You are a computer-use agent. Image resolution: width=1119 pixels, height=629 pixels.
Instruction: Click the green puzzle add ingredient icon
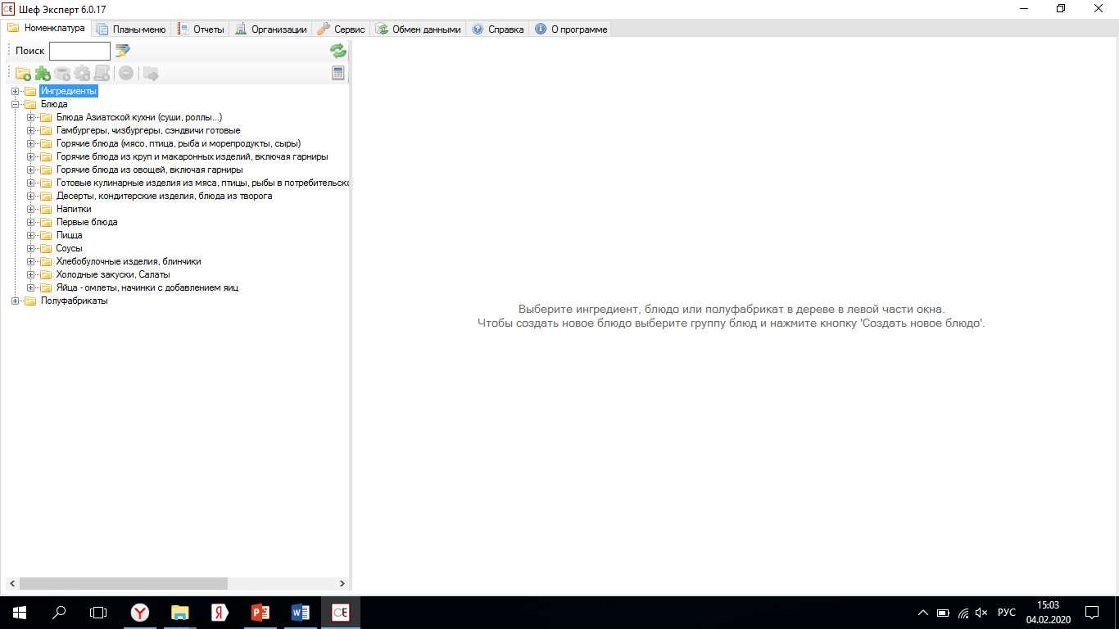point(43,73)
